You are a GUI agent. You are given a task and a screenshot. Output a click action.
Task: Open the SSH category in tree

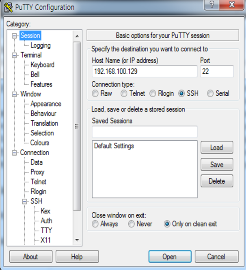37,201
